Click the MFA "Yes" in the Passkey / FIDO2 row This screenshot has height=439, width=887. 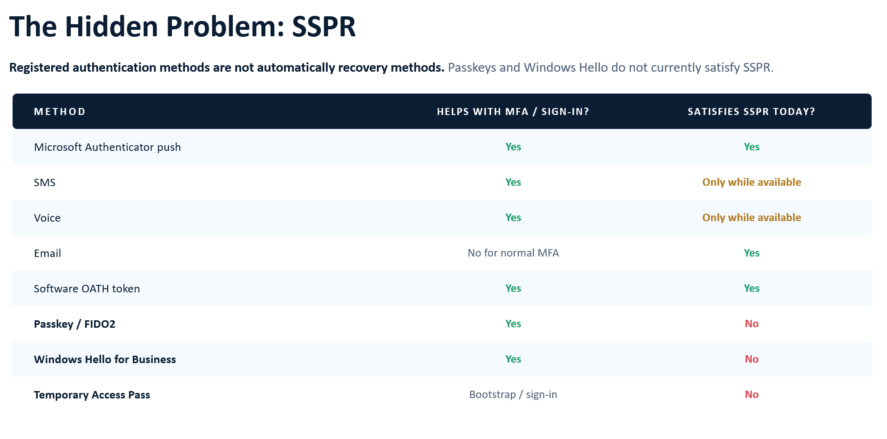click(x=513, y=324)
